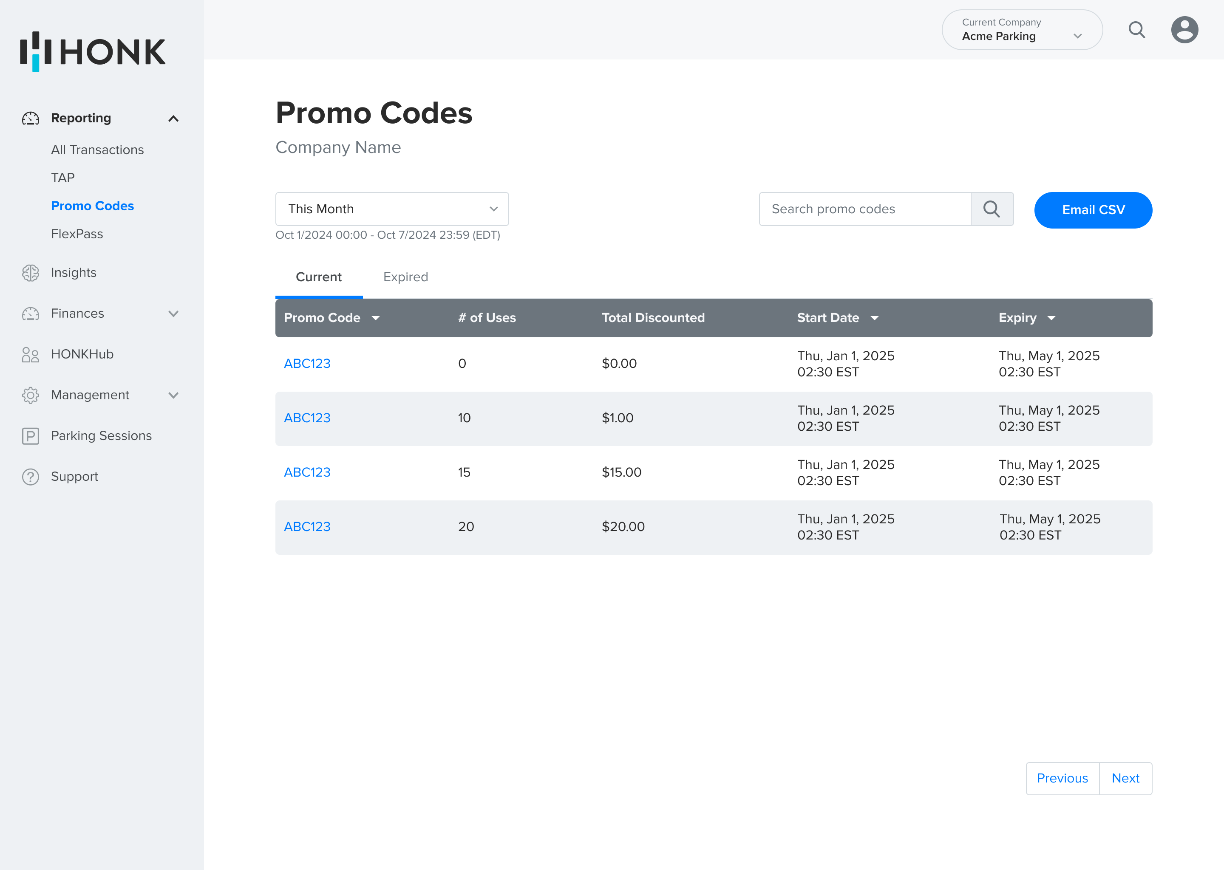The width and height of the screenshot is (1224, 870).
Task: Click the Support question mark icon
Action: pos(31,477)
